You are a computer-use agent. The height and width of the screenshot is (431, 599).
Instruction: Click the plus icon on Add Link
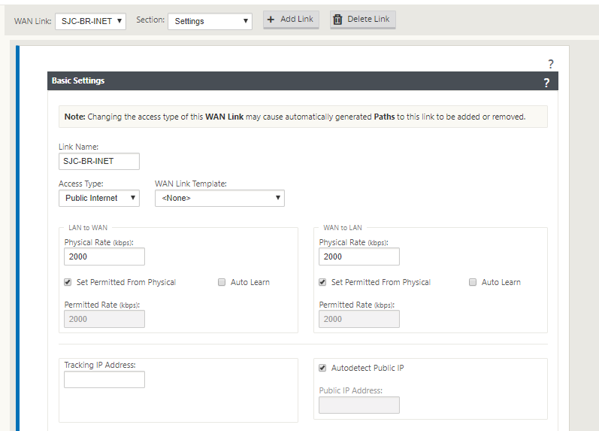pos(271,19)
